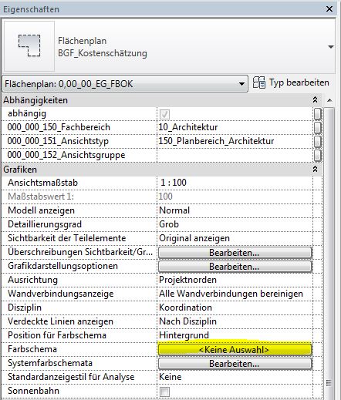341x400 pixels.
Task: Click the Flächenplan type thumbnail icon
Action: (29, 46)
